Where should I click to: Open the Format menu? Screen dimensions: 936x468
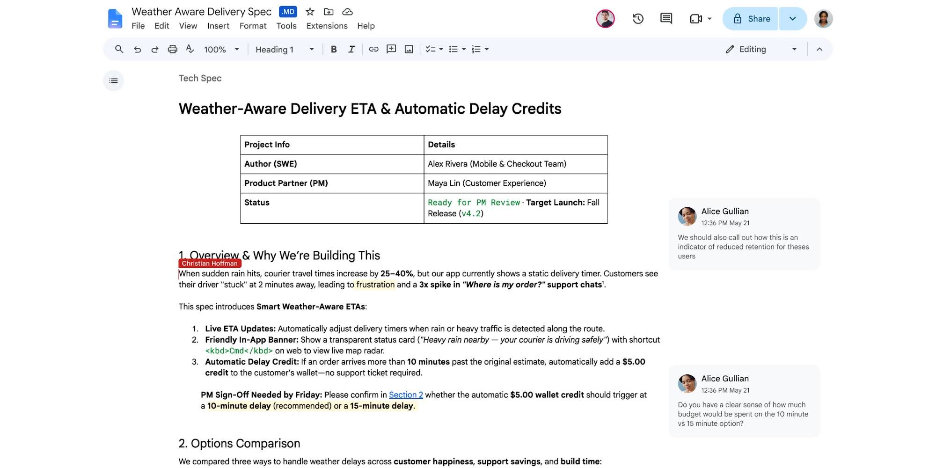[253, 26]
